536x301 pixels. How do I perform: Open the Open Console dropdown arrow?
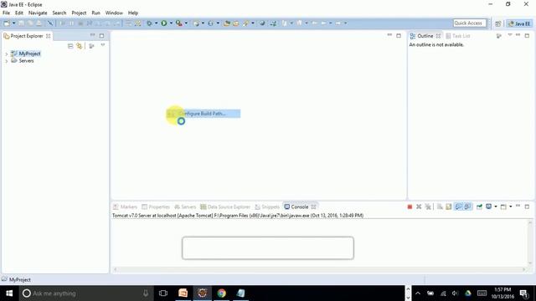[x=511, y=207]
